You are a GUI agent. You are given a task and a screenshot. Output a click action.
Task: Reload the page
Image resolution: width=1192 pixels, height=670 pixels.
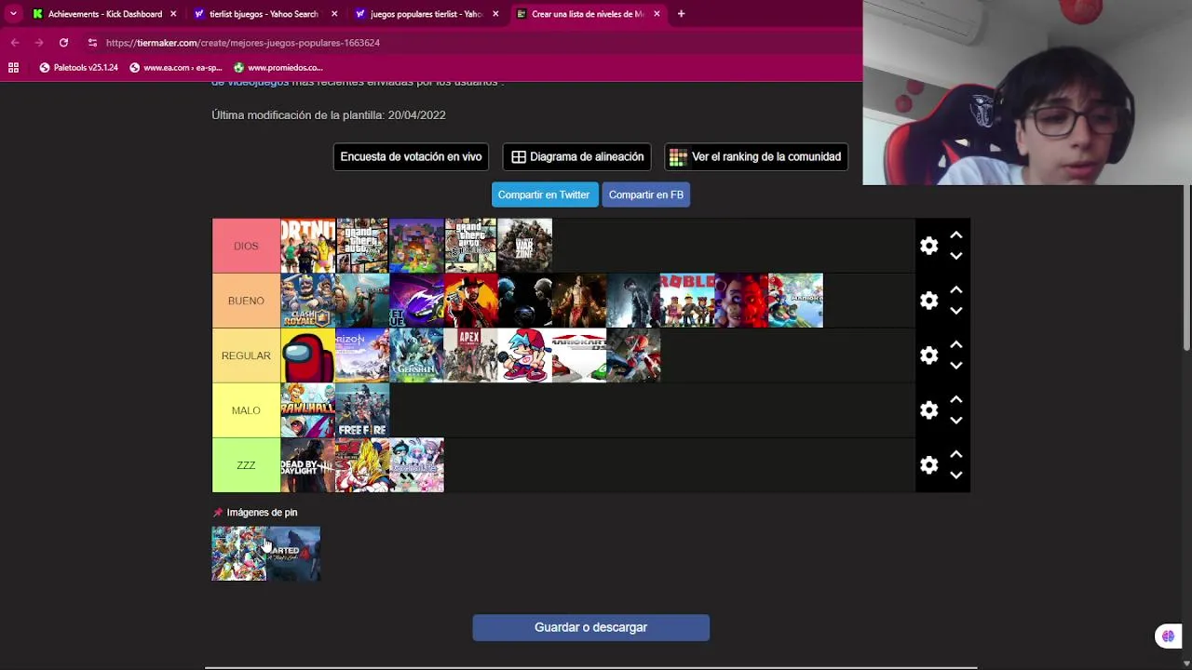(63, 43)
